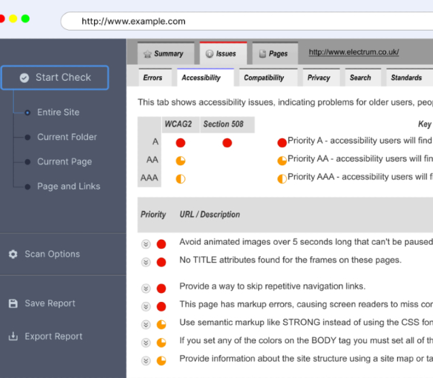The height and width of the screenshot is (378, 433).
Task: Click orange priority icon beside BODY tag issue
Action: (161, 343)
